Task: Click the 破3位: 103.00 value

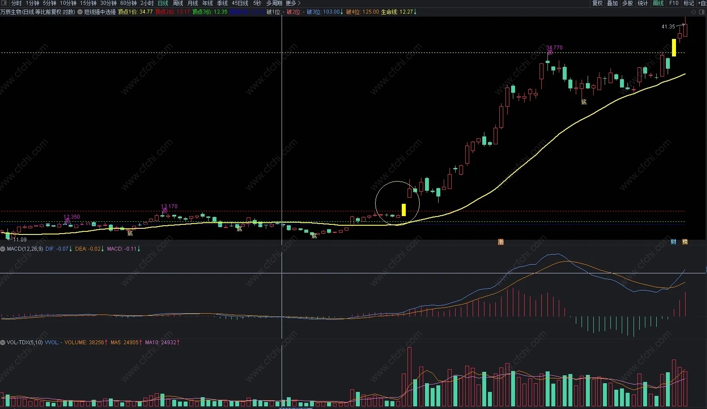Action: [325, 12]
